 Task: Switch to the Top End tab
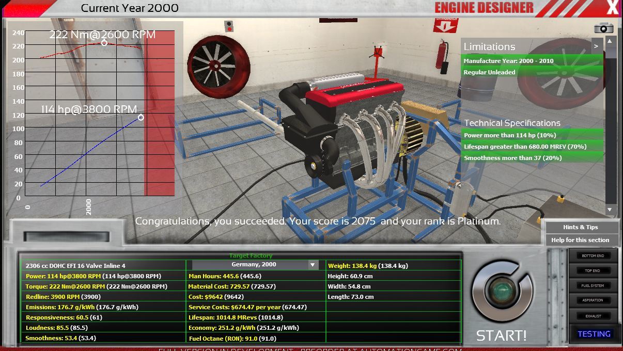pyautogui.click(x=593, y=270)
